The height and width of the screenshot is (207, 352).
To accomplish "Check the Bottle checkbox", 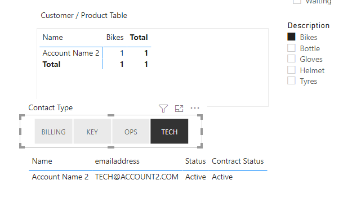I will [291, 48].
